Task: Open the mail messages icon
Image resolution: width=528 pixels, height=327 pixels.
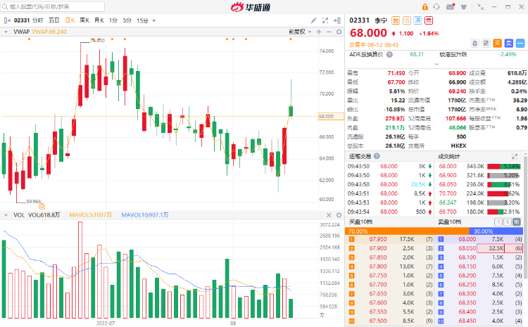Action: pos(451,7)
